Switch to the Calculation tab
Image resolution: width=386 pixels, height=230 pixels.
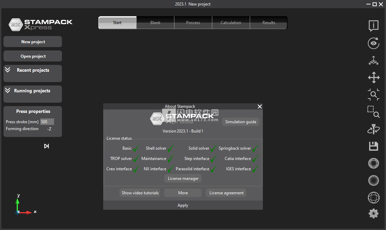231,23
